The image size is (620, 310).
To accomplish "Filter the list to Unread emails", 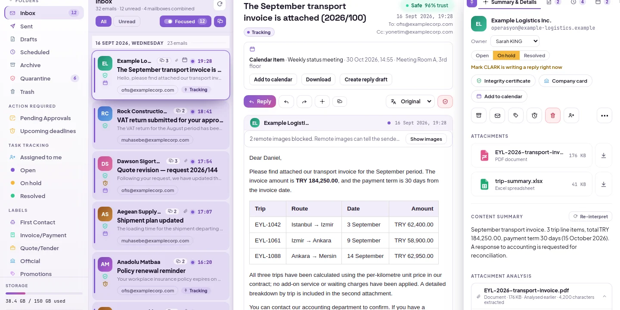I will 127,22.
